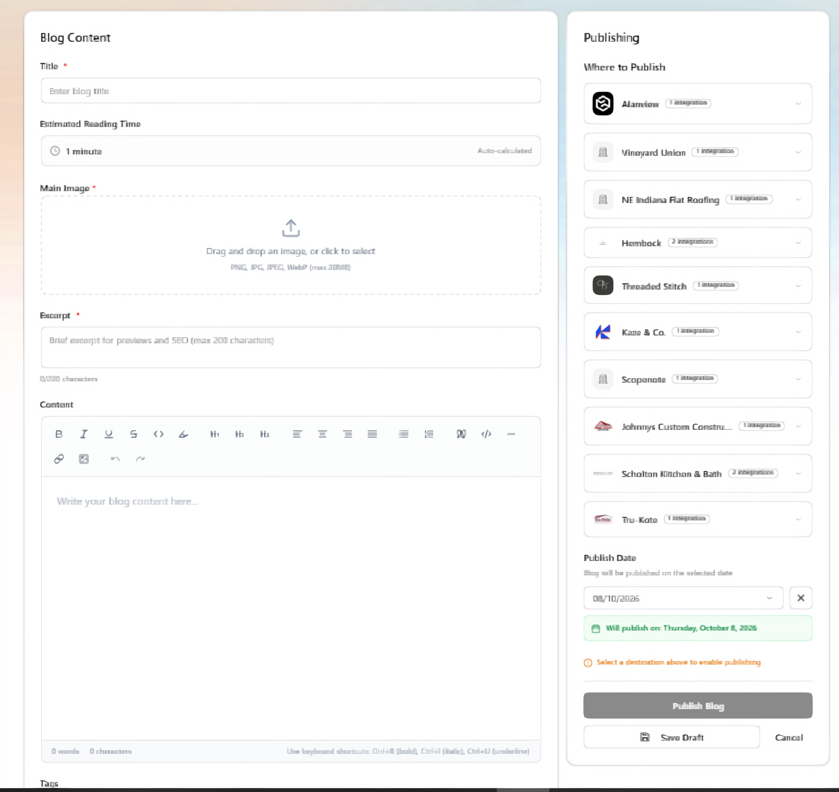Click the '0/200 characters' counter

68,379
